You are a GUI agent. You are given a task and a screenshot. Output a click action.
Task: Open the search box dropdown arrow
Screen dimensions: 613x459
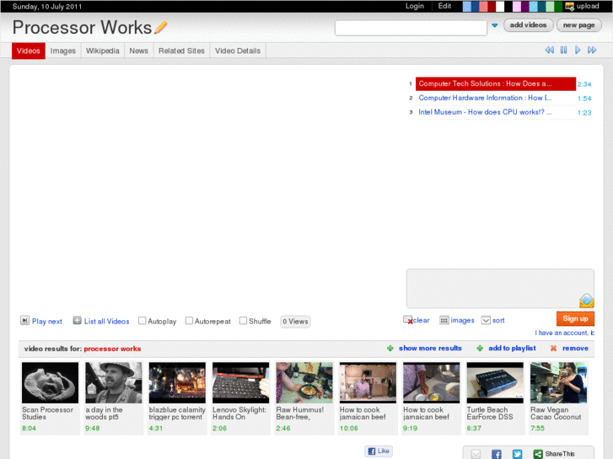[x=495, y=26]
